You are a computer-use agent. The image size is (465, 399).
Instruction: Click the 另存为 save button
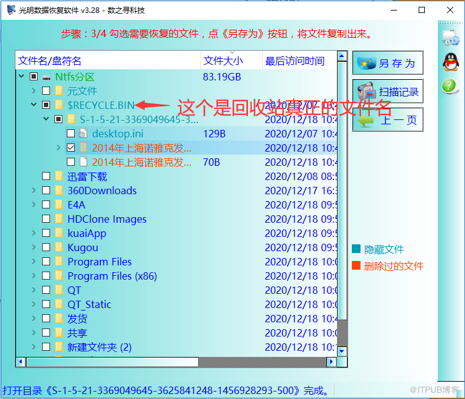388,62
